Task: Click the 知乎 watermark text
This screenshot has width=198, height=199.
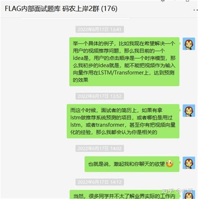Action: pos(168,191)
